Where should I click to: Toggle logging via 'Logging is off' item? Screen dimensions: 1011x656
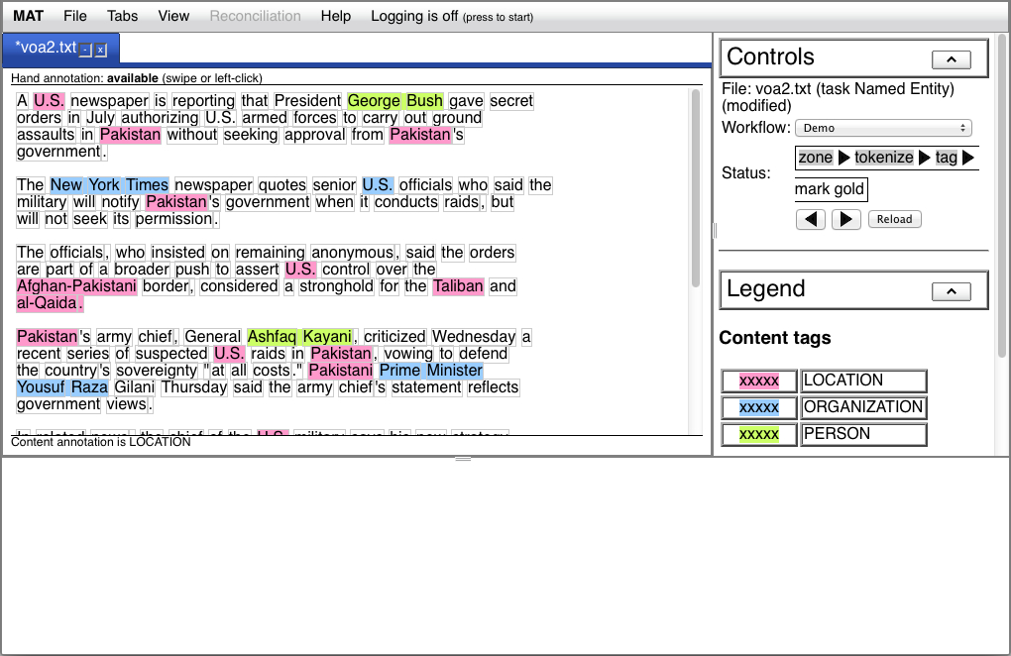451,16
